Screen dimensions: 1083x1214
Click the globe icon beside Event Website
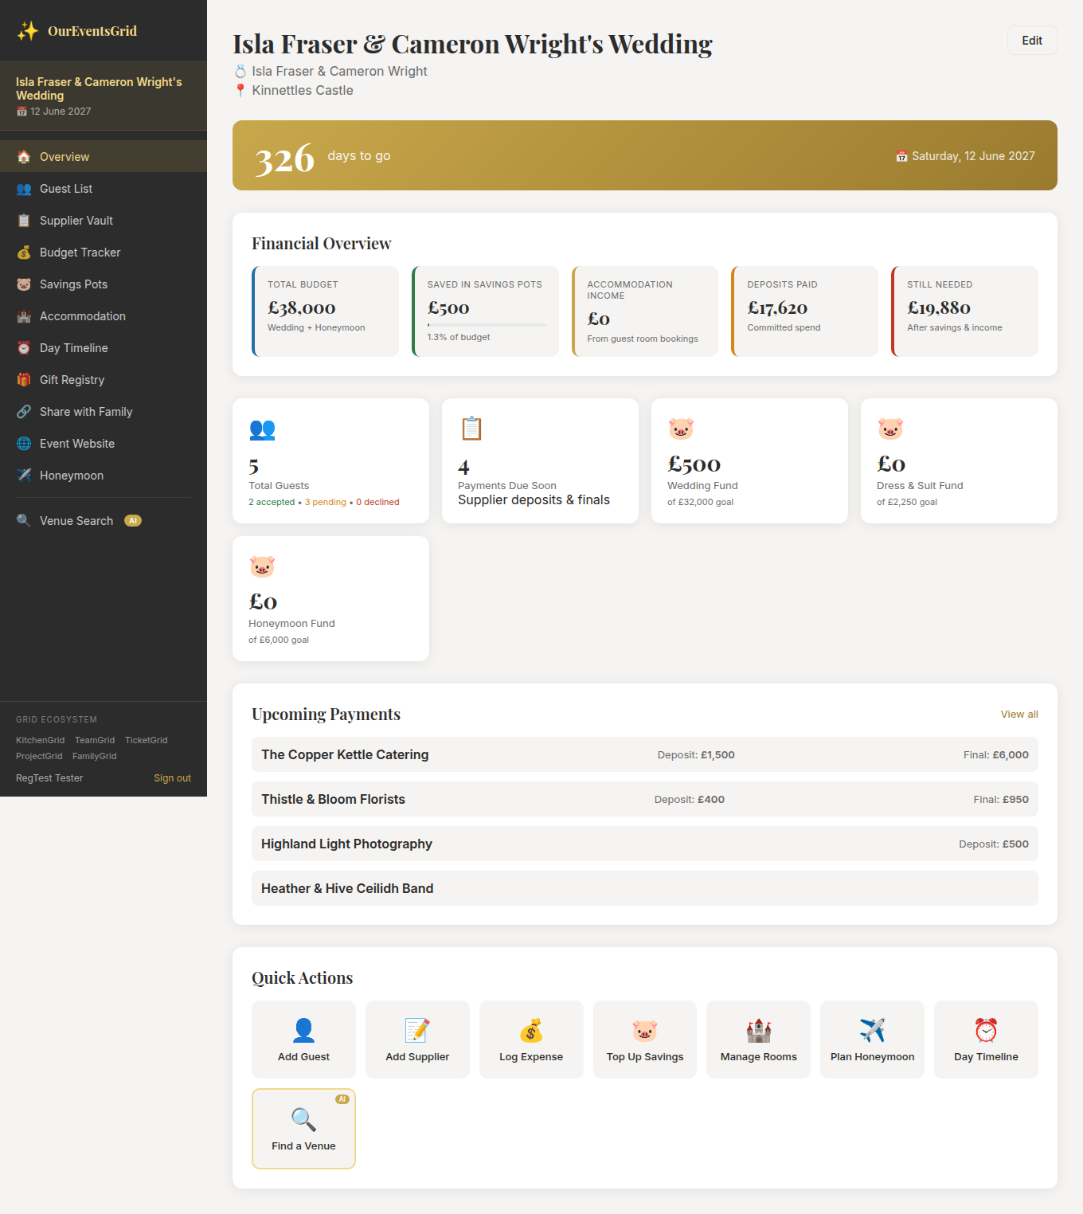24,444
